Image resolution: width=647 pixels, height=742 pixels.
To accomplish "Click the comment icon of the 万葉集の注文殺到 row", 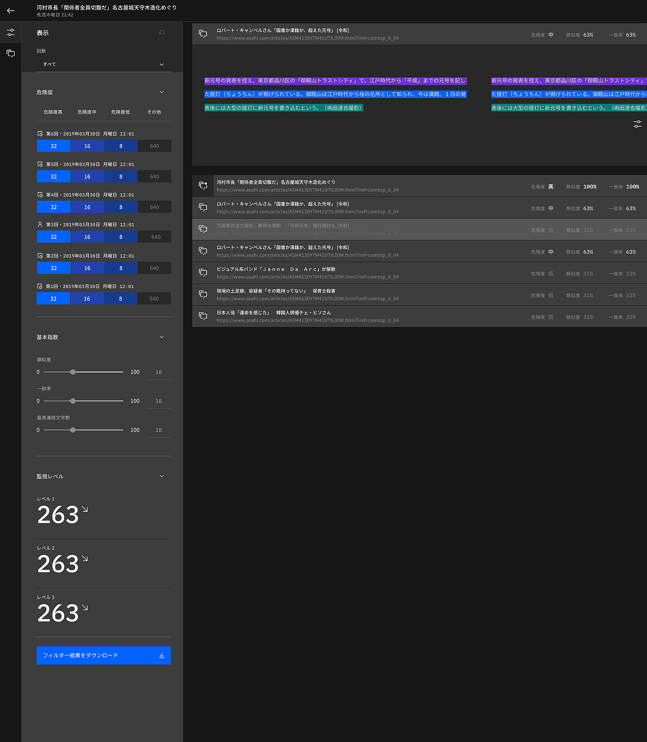I will 203,229.
